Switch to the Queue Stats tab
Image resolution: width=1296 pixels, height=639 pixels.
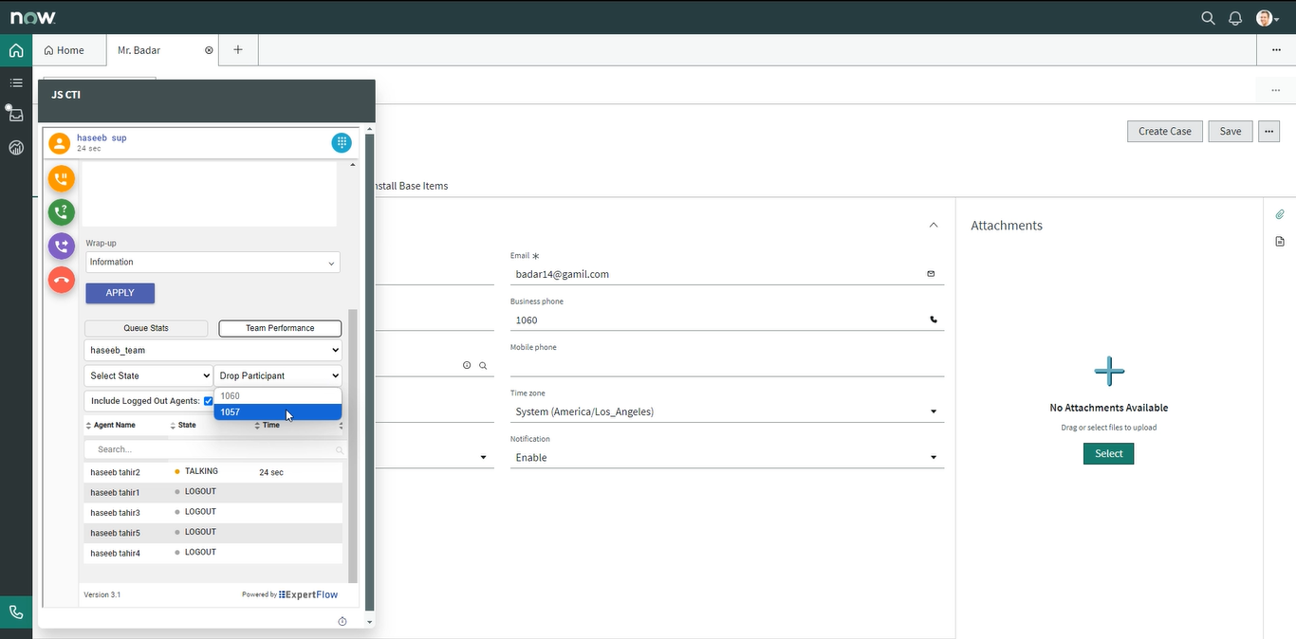tap(146, 328)
